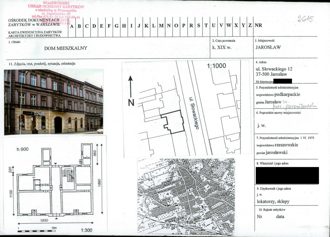Click the DOM MIESZKALNY object field
The width and height of the screenshot is (330, 237).
[66, 48]
